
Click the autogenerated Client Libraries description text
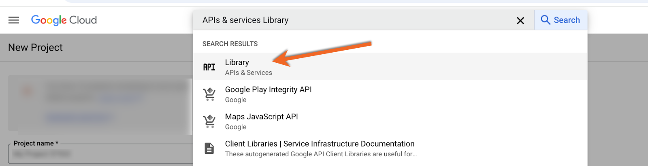pos(321,154)
